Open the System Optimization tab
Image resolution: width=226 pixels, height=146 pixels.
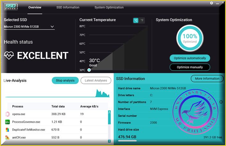(109, 7)
